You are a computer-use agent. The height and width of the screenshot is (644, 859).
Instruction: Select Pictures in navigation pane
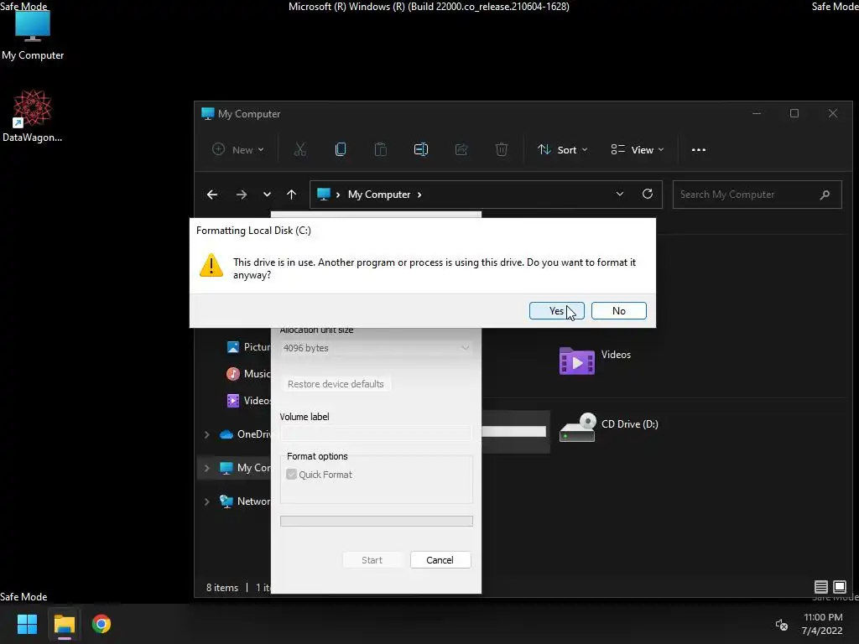coord(248,346)
